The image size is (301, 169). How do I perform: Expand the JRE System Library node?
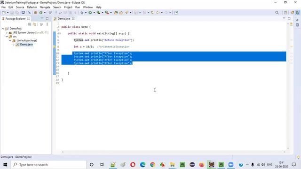point(7,33)
